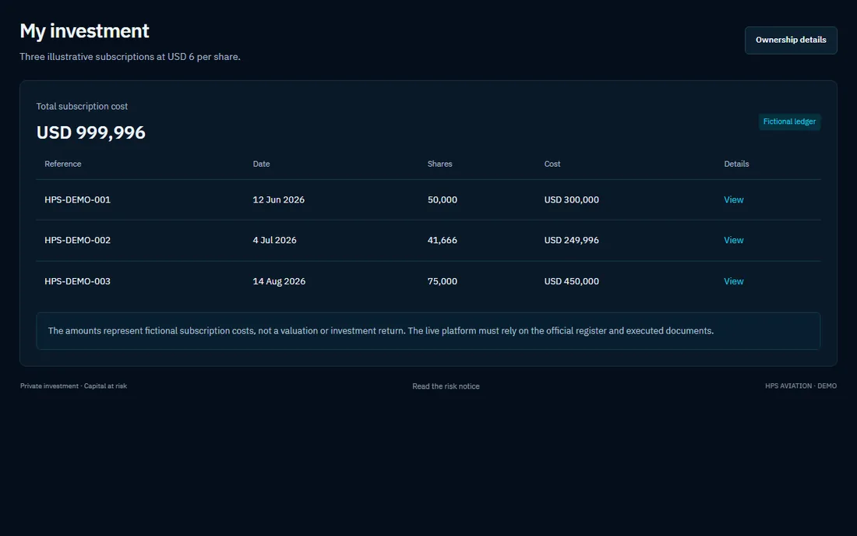The image size is (857, 536).
Task: Click the USD 300,000 cost cell
Action: 571,200
